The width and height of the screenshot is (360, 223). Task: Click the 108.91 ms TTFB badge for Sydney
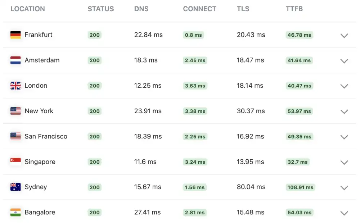coord(301,187)
